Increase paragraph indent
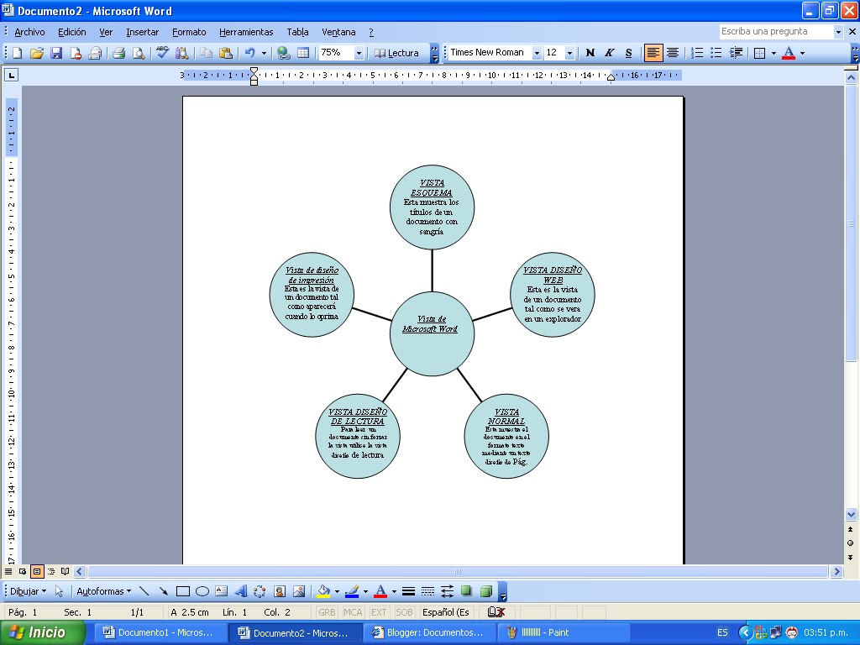860x645 pixels. point(736,53)
